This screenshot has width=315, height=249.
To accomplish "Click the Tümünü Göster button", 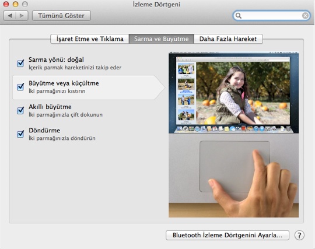I will point(61,16).
